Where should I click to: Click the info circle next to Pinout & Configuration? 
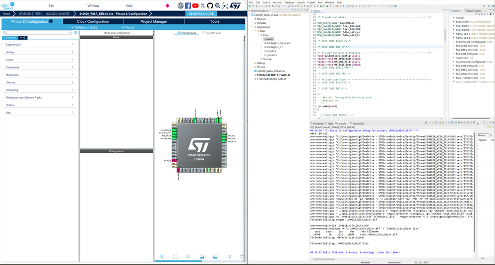51,21
